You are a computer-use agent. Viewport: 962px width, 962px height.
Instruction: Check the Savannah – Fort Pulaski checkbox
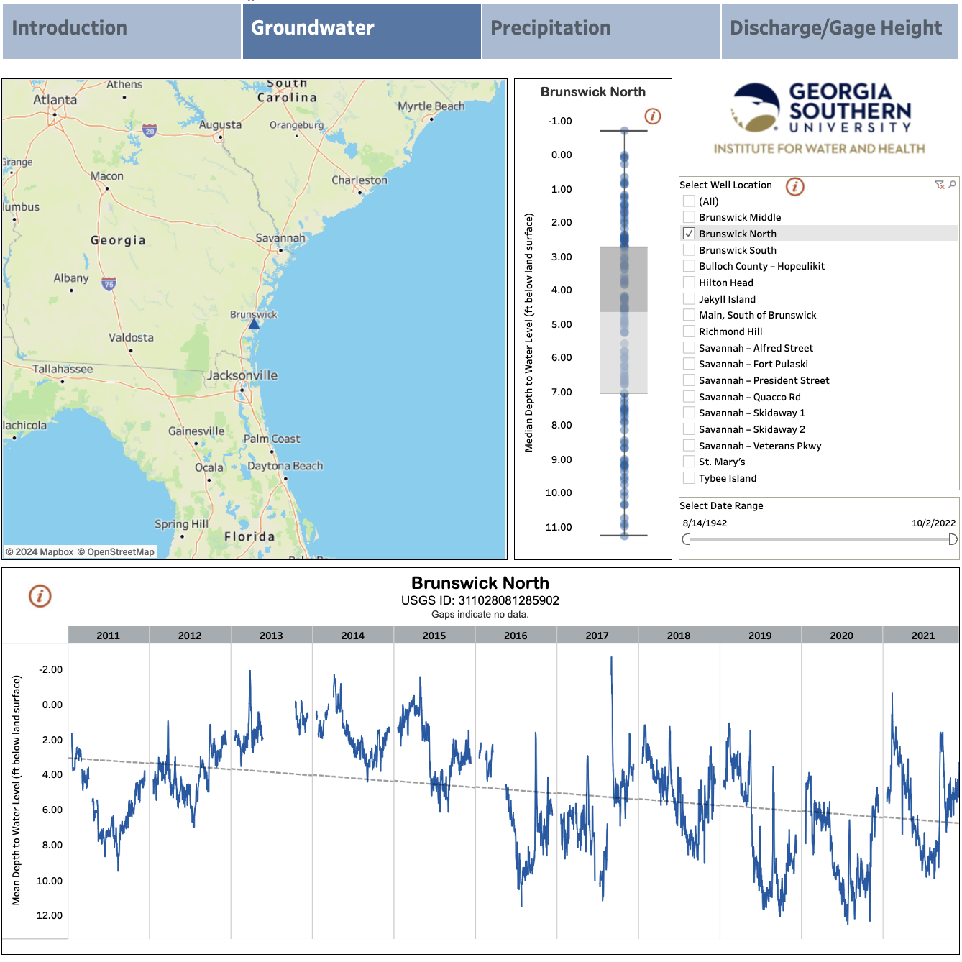coord(689,364)
